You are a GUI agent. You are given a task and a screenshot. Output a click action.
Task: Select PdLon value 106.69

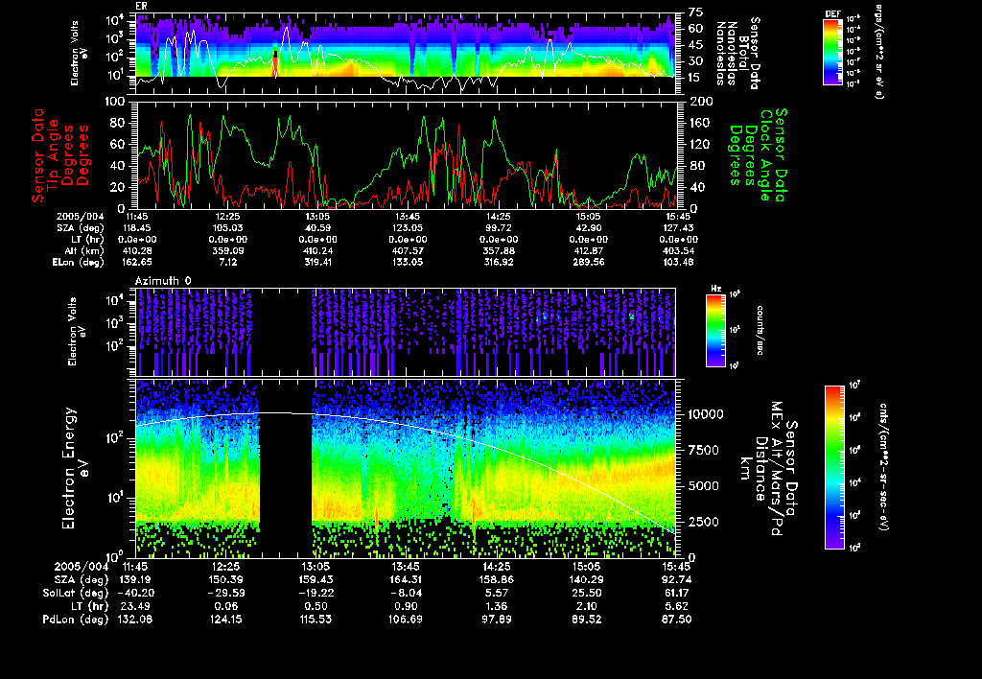coord(406,620)
